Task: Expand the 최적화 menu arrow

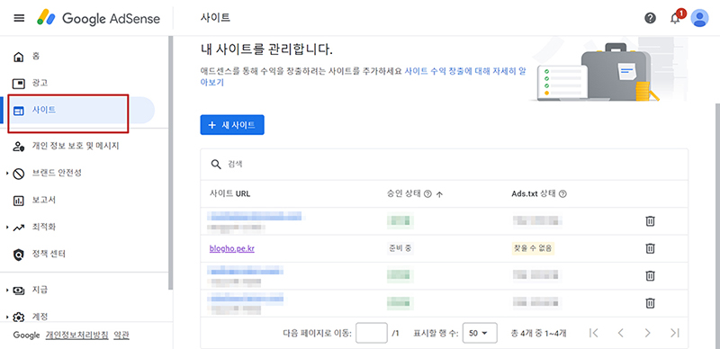Action: pos(7,228)
